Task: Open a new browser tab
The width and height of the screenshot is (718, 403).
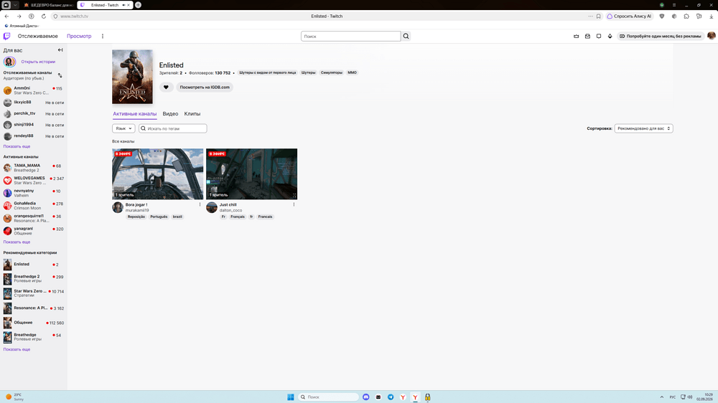Action: pos(138,4)
